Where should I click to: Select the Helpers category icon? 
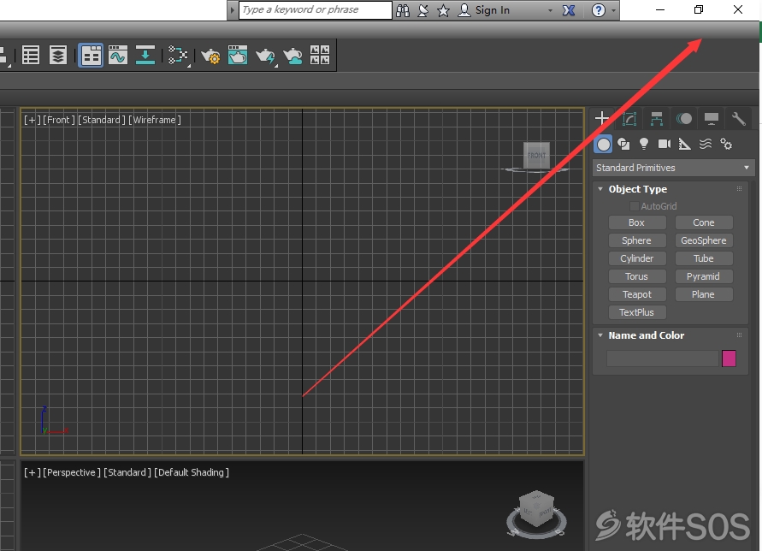click(x=685, y=144)
